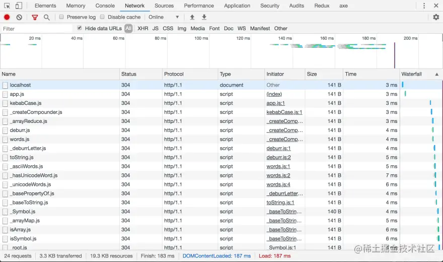Screen dimensions: 443x262
Task: Open the Security tab
Action: (269, 6)
